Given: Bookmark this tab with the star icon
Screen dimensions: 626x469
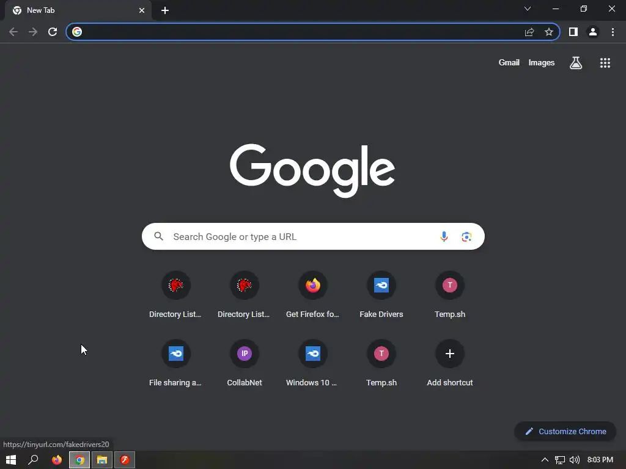Looking at the screenshot, I should (x=549, y=32).
